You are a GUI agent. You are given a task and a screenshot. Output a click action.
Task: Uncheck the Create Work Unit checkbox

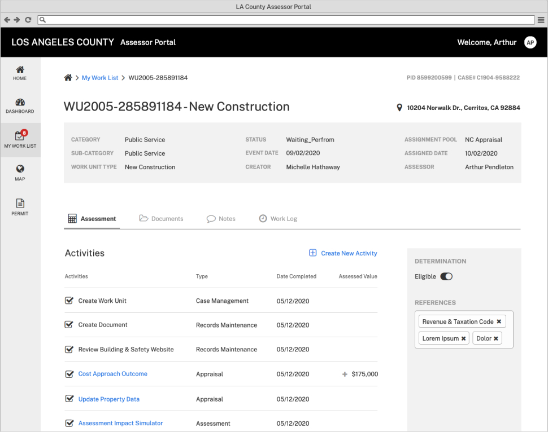point(69,301)
